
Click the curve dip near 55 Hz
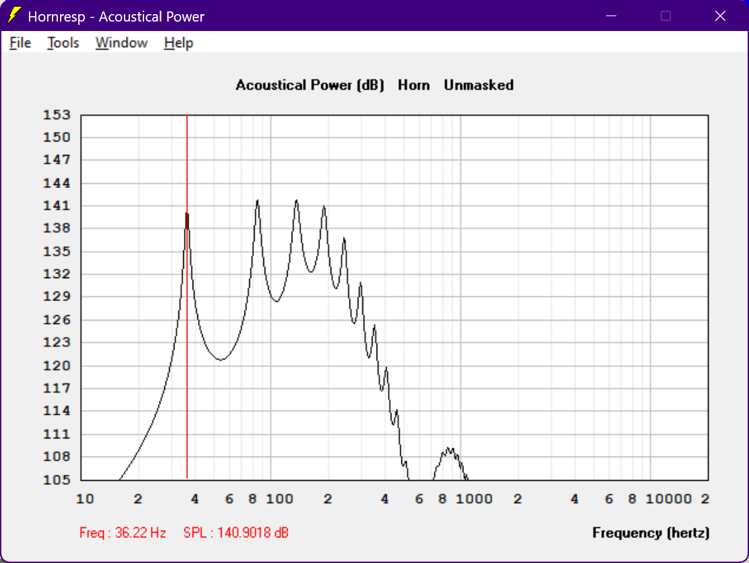coord(220,359)
